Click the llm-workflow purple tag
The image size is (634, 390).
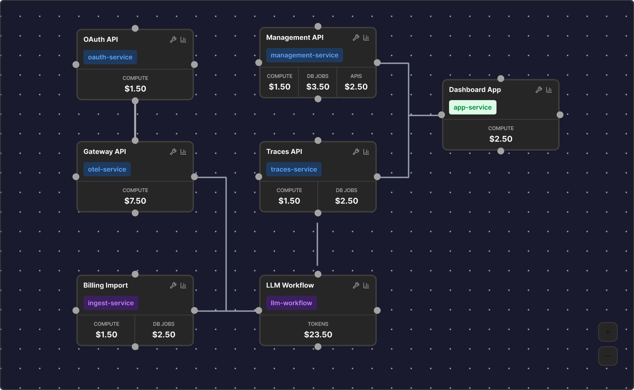291,303
